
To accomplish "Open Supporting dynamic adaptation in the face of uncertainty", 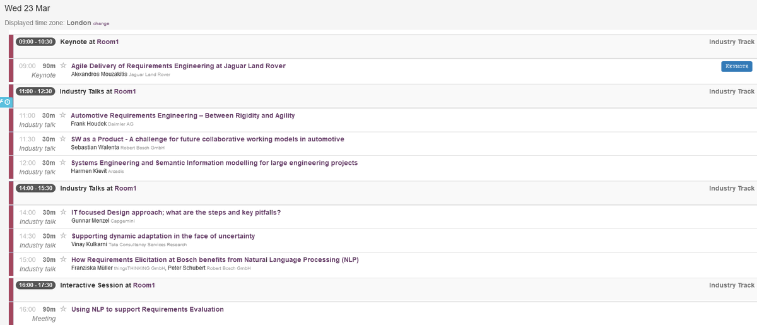I will click(x=163, y=236).
